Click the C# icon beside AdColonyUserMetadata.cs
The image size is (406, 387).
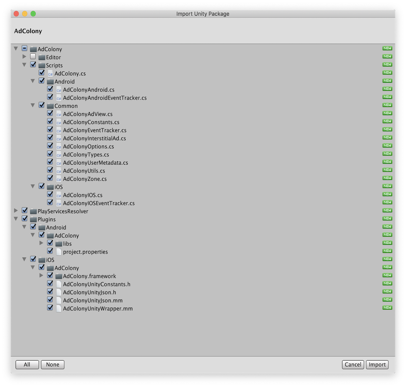tap(59, 163)
